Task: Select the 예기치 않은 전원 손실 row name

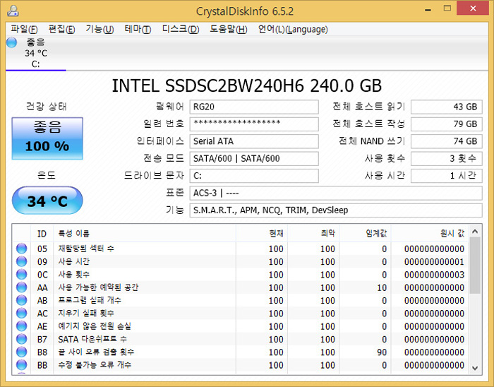Action: tap(95, 326)
